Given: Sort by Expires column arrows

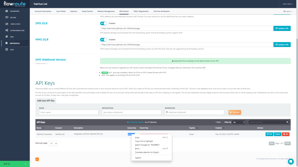Looking at the screenshot, I should coord(197,128).
